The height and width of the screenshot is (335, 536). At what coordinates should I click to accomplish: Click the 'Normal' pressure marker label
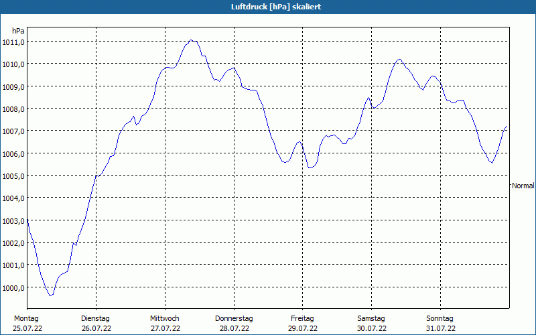[x=523, y=186]
